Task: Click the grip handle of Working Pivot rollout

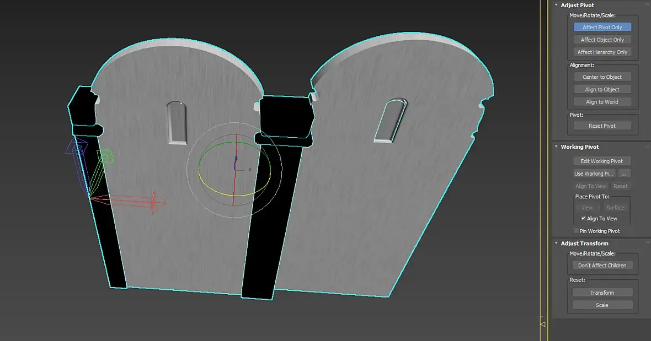Action: [x=648, y=147]
